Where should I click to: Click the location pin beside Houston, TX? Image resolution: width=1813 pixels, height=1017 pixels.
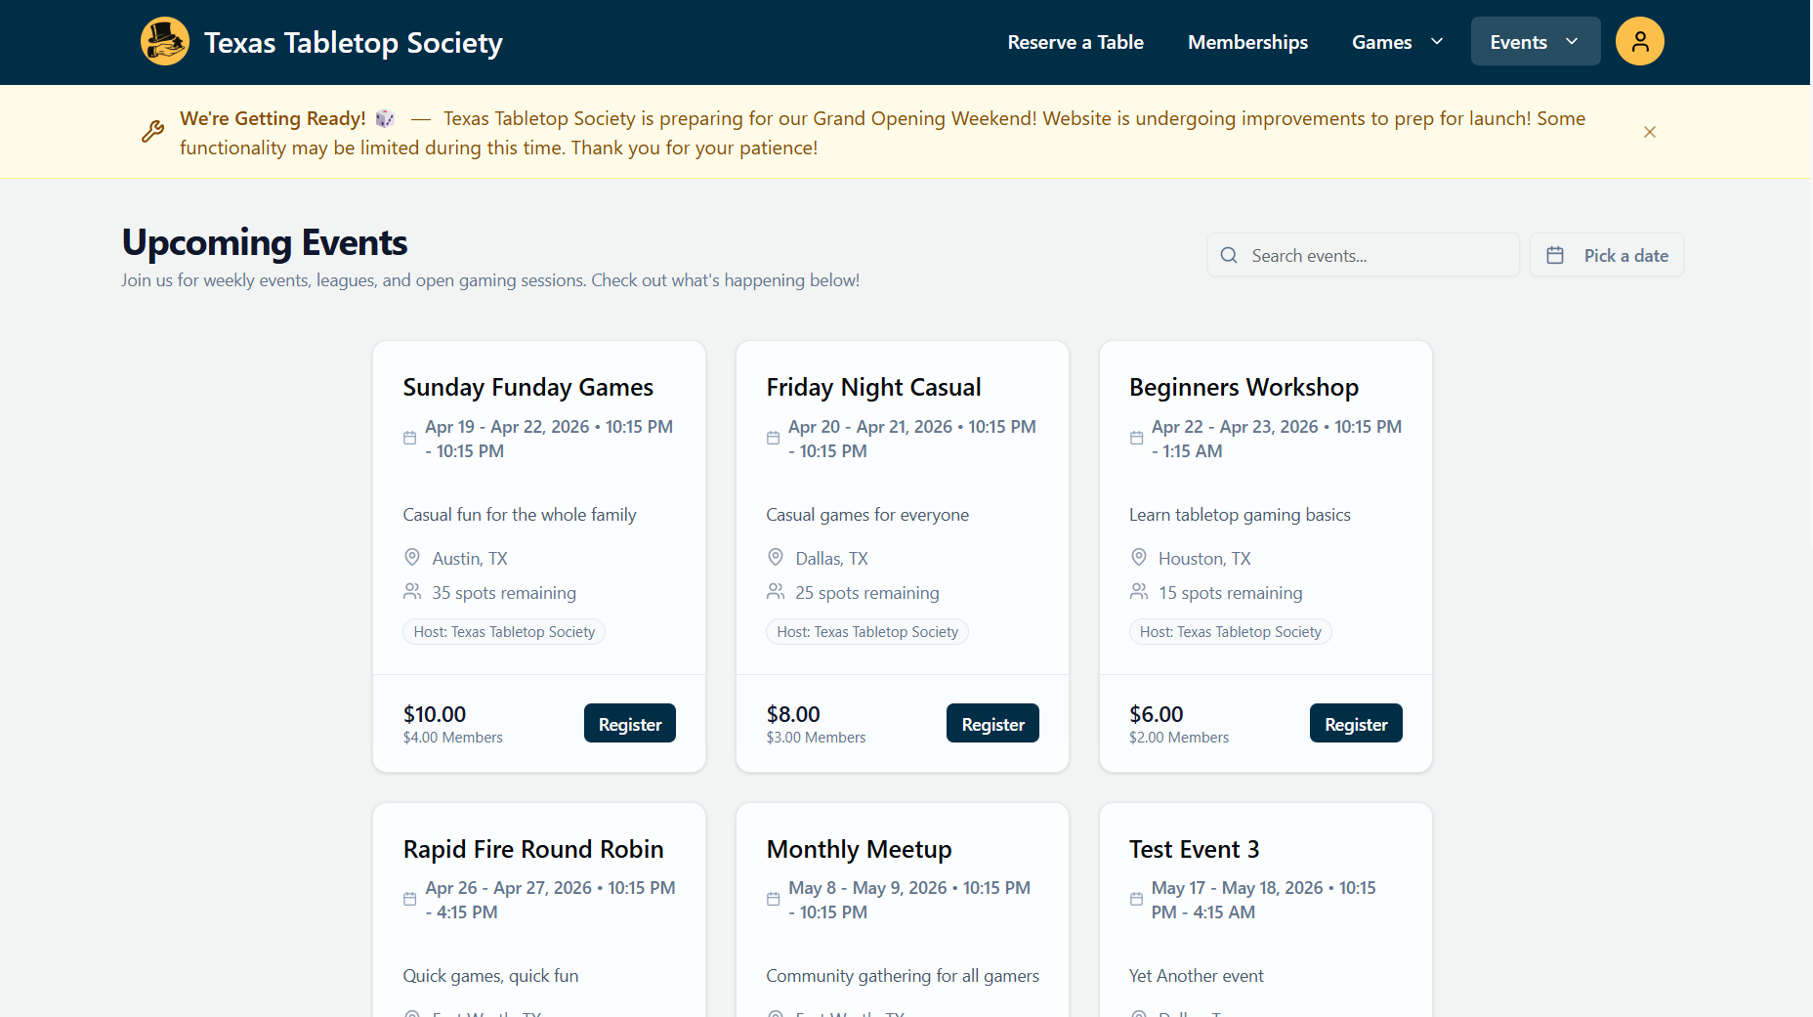coord(1139,558)
